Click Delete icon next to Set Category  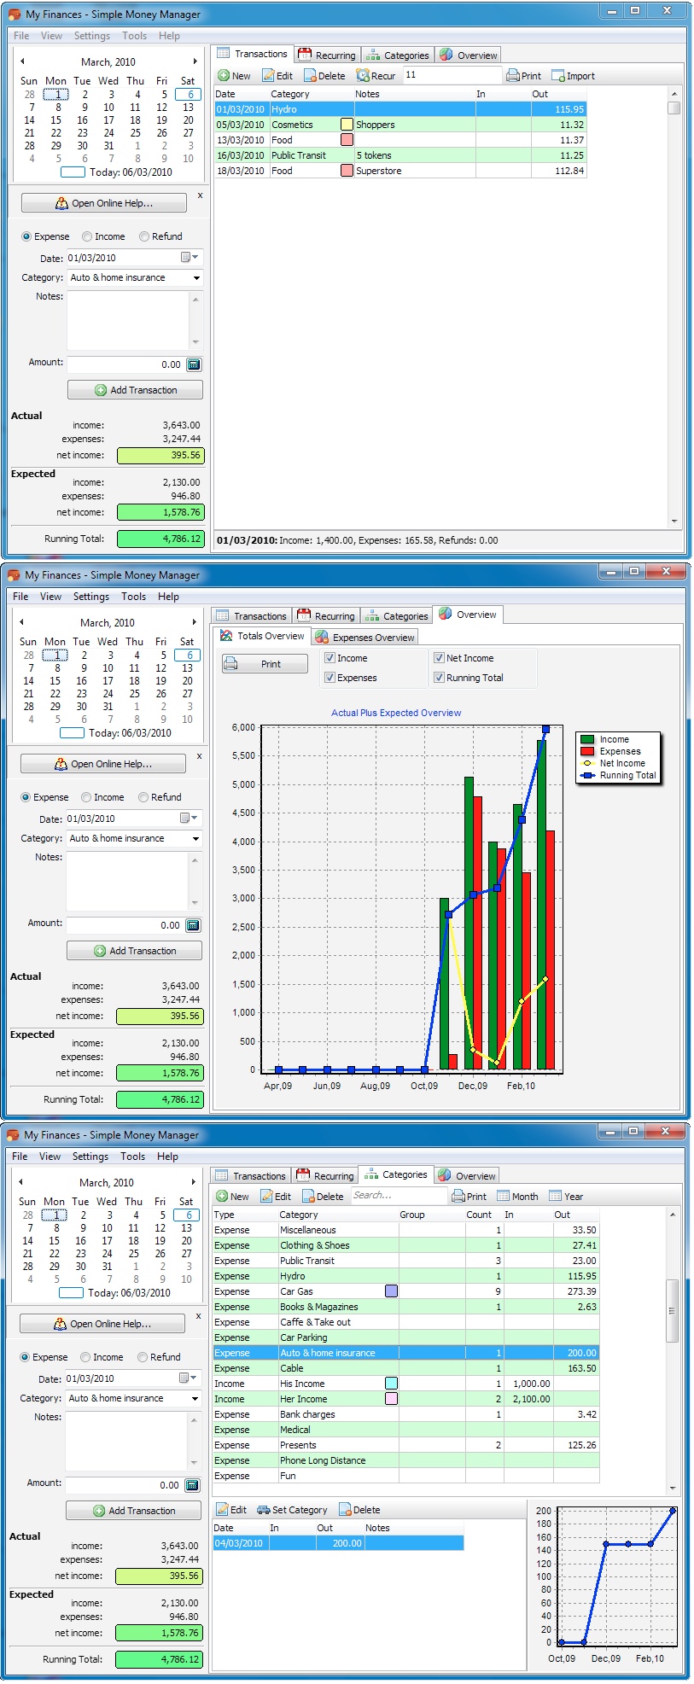345,1510
